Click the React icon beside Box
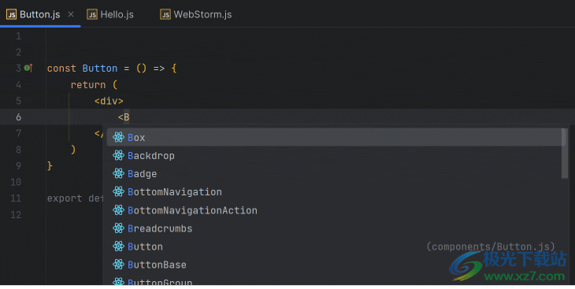575x289 pixels. click(118, 137)
